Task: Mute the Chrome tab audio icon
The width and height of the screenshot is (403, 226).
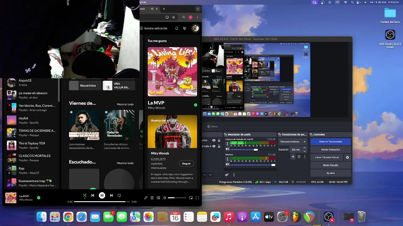Action: [x=152, y=9]
